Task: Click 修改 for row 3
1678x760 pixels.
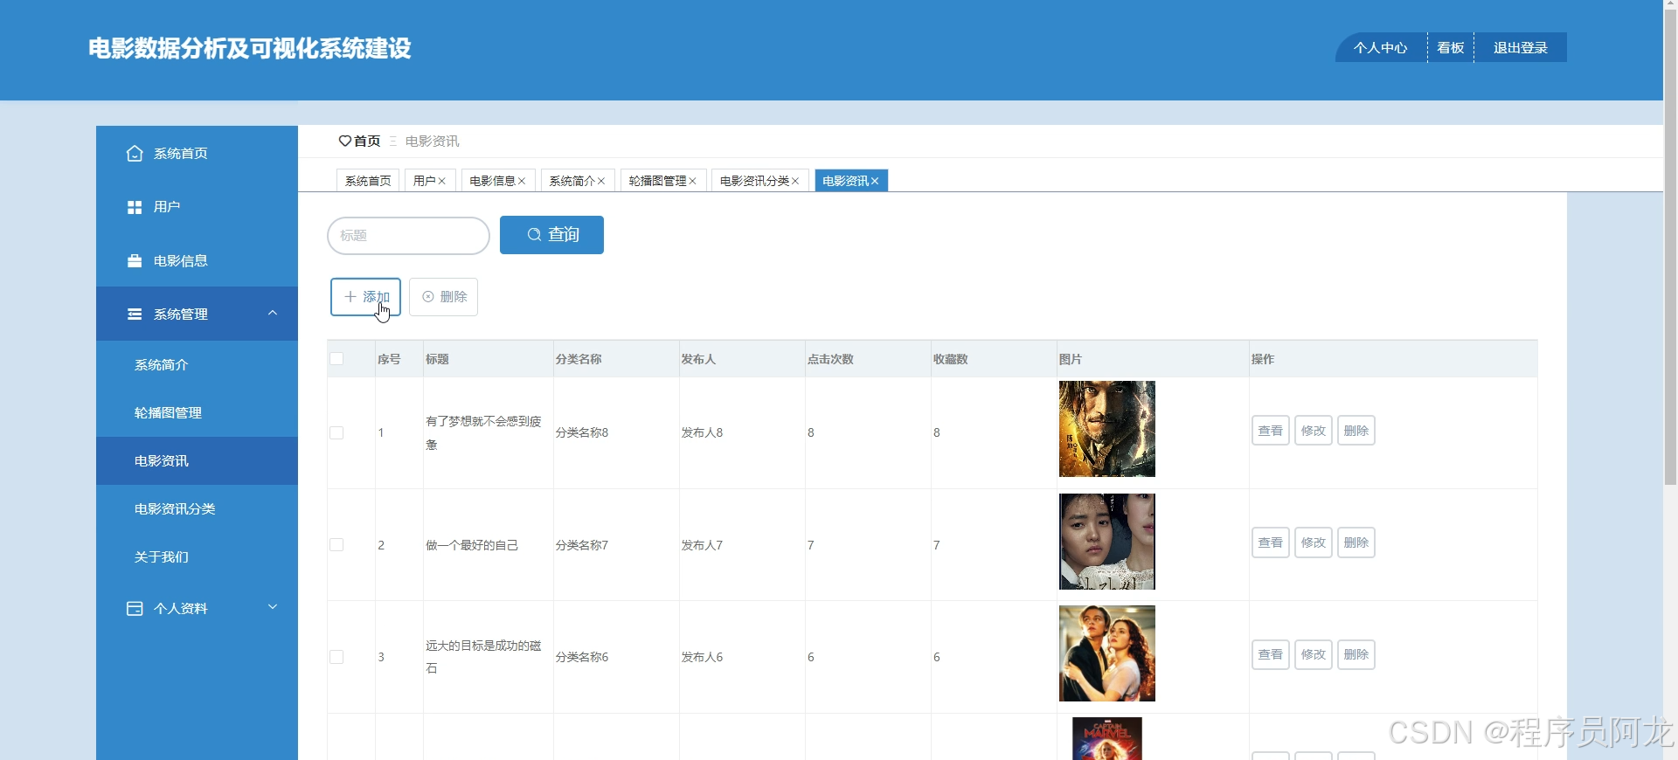Action: coord(1314,655)
